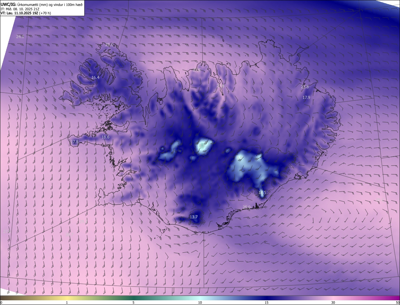Click the 15 tick on color scale
Image resolution: width=400 pixels, height=305 pixels.
(267, 303)
